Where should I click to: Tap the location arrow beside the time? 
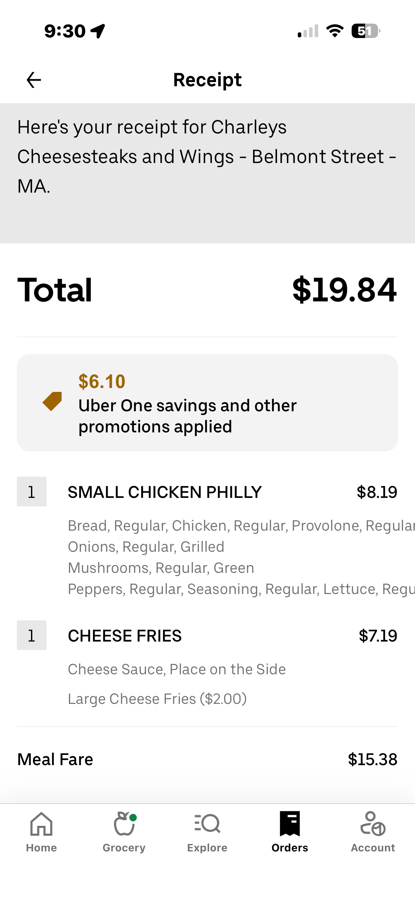tap(98, 31)
